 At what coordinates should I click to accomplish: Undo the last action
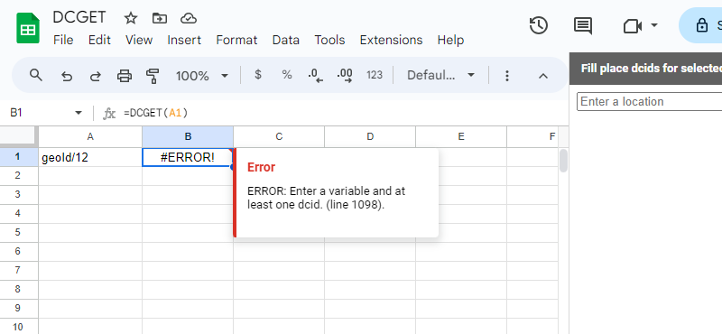(67, 76)
